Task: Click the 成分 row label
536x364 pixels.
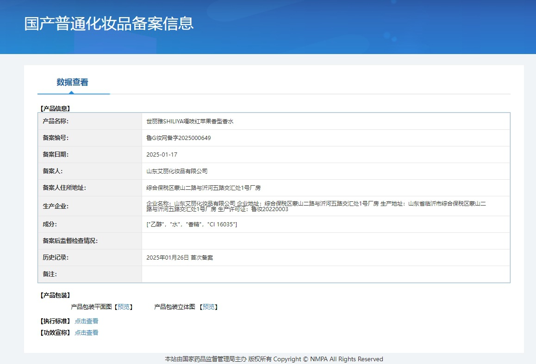Action: 50,224
